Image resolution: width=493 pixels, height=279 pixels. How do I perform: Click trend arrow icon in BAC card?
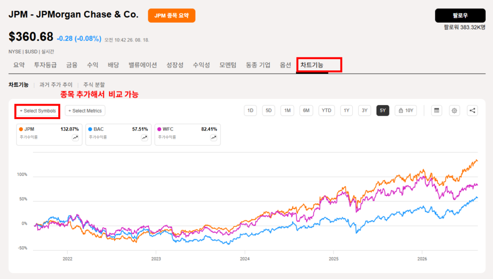coord(144,137)
